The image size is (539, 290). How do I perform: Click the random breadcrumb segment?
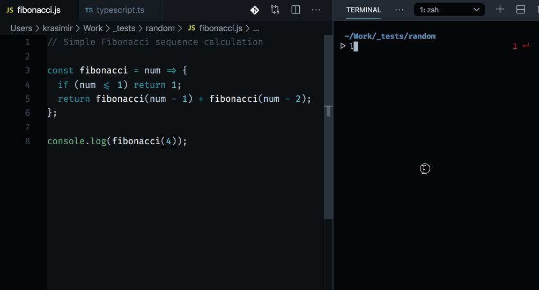[160, 28]
